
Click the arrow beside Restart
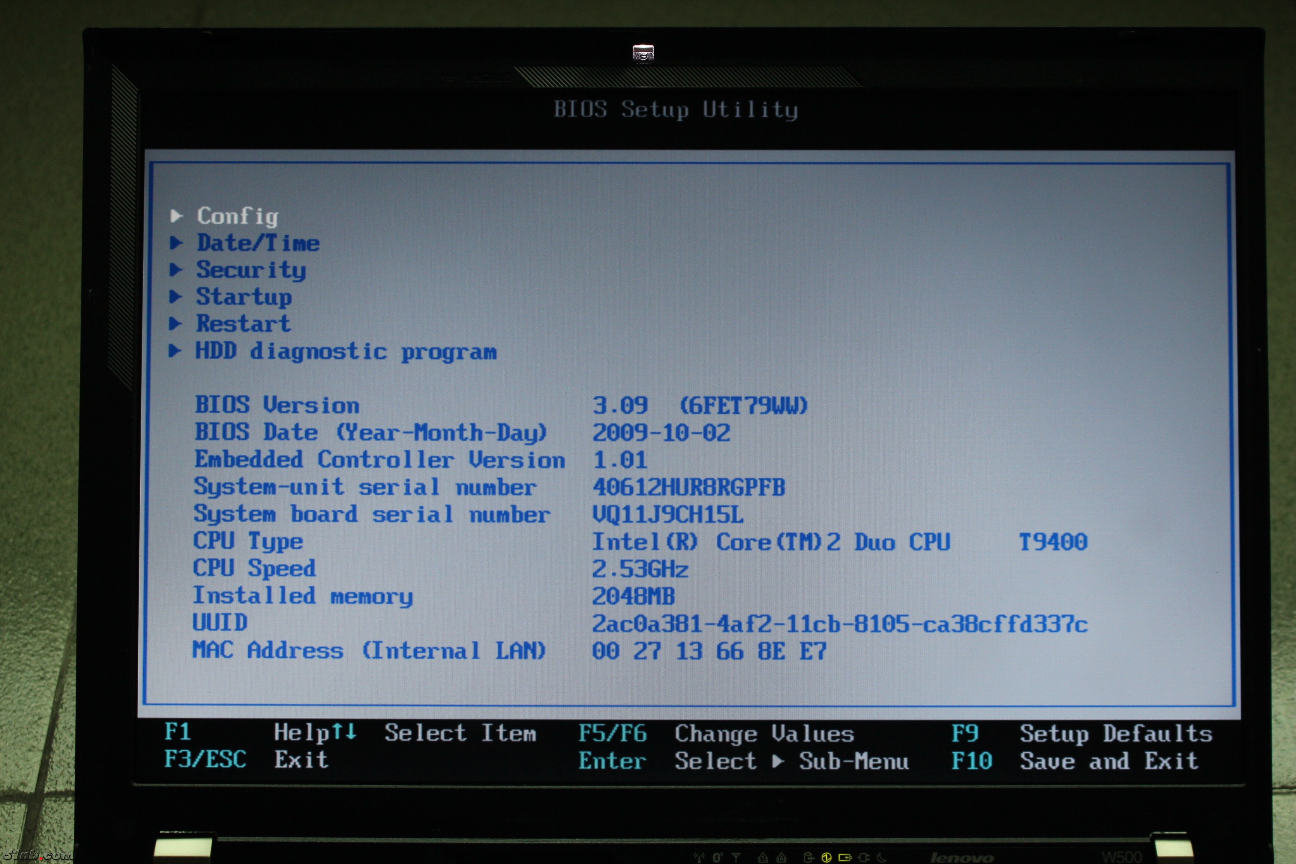[x=175, y=324]
